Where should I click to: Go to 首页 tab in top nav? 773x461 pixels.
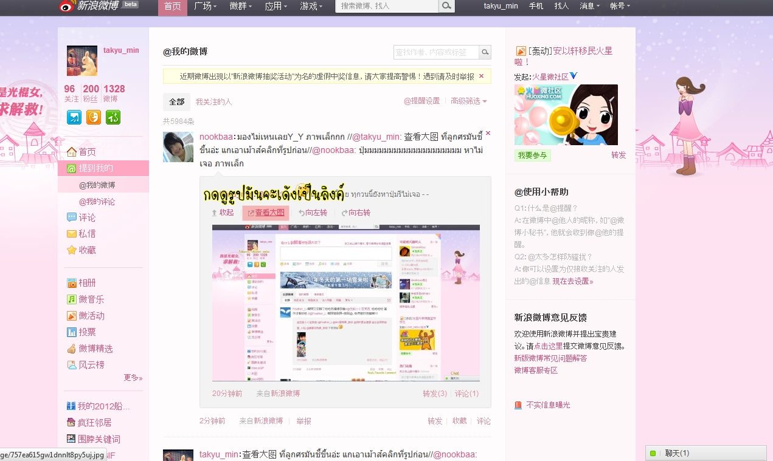(173, 6)
